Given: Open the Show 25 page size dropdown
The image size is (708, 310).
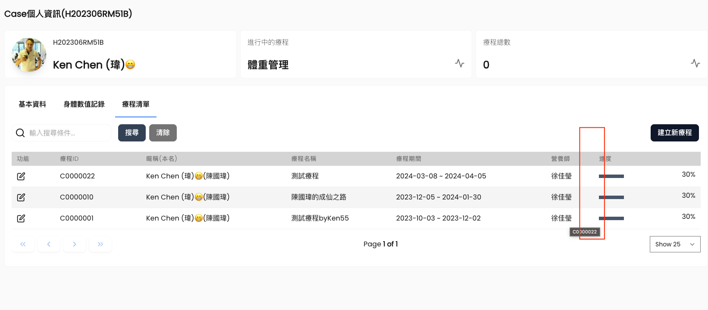Looking at the screenshot, I should [675, 244].
